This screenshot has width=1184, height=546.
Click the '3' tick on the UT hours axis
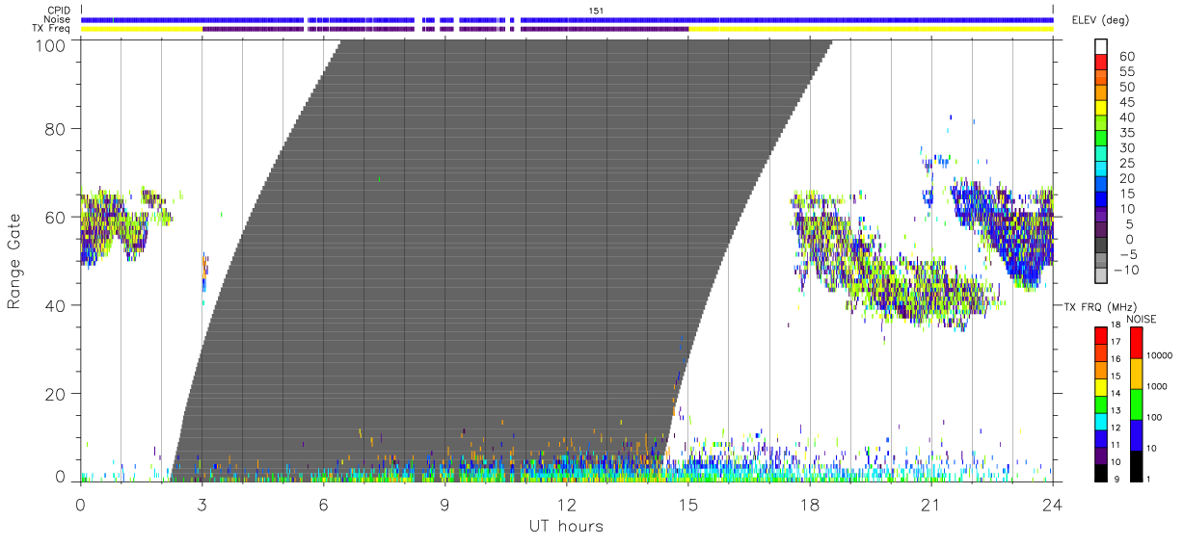click(x=202, y=504)
